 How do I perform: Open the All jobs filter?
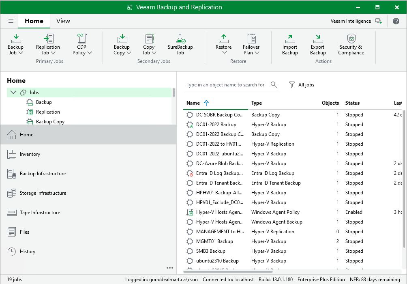[x=302, y=85]
